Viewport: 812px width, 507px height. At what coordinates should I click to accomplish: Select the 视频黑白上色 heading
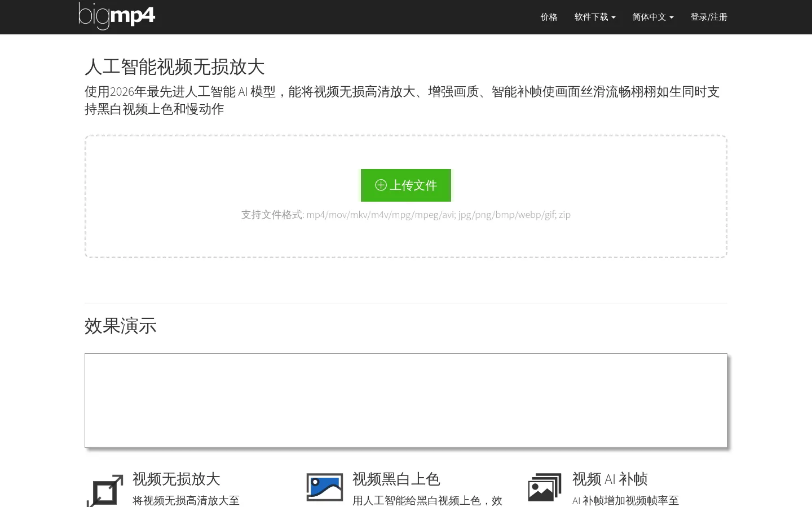coord(396,479)
